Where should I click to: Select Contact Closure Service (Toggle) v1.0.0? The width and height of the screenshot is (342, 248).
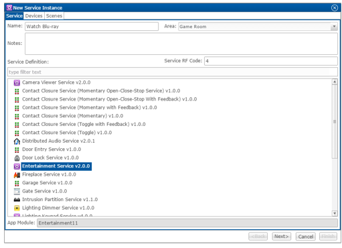(67, 133)
